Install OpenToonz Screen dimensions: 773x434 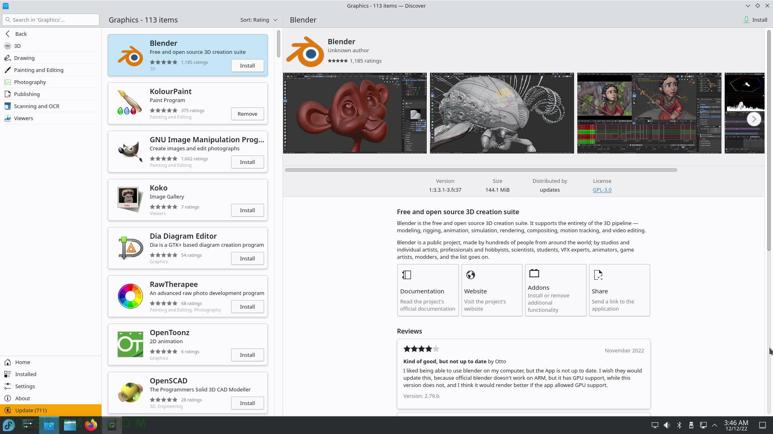[248, 355]
